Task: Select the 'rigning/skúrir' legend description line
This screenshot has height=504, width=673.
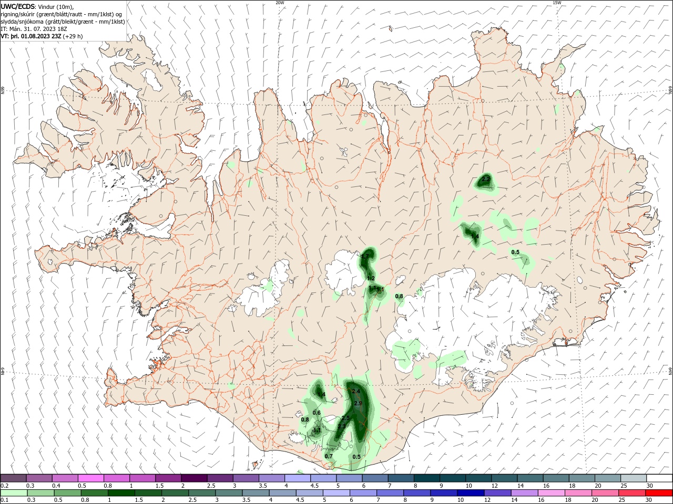Action: click(x=61, y=14)
